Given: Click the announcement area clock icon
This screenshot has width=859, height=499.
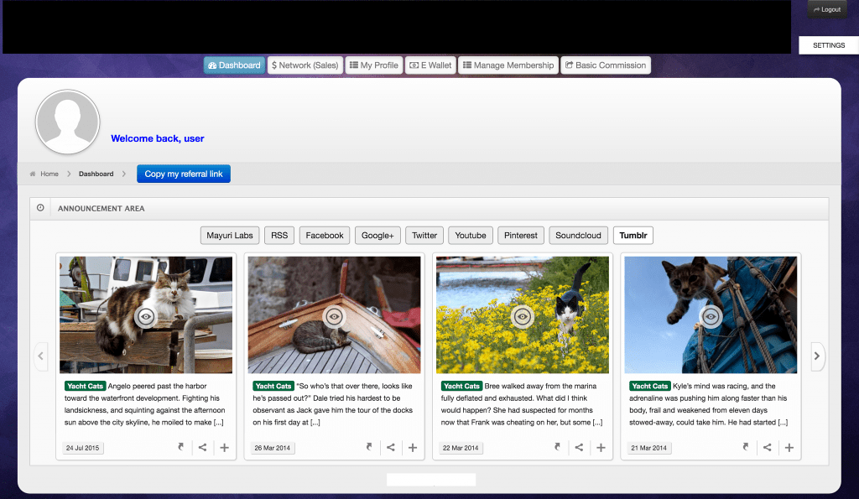Looking at the screenshot, I should (x=40, y=208).
